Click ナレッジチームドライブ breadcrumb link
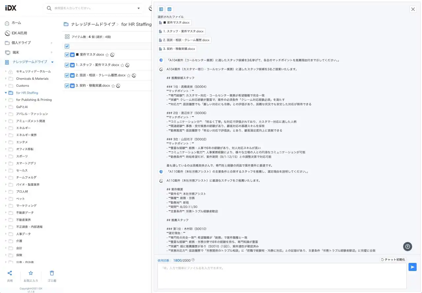This screenshot has width=422, height=293. pos(92,24)
